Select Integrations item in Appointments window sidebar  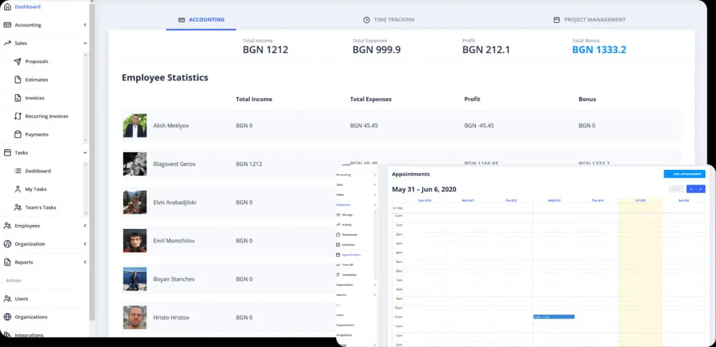click(x=344, y=335)
